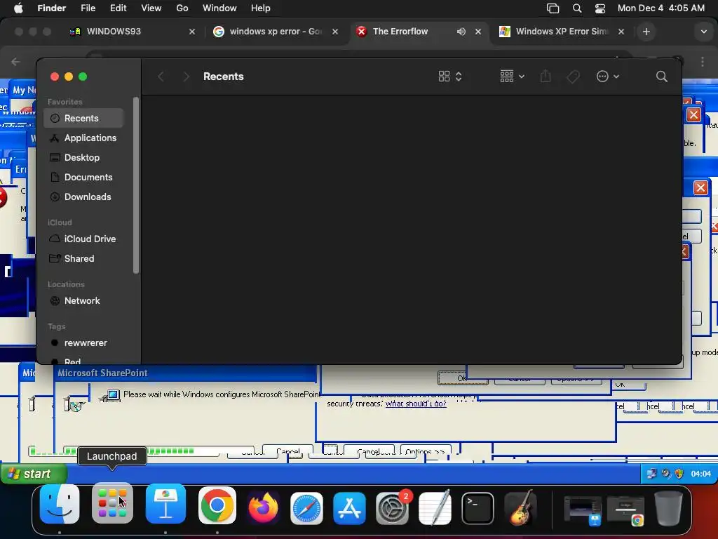This screenshot has width=718, height=539.
Task: Open the Help menu
Action: pos(261,8)
